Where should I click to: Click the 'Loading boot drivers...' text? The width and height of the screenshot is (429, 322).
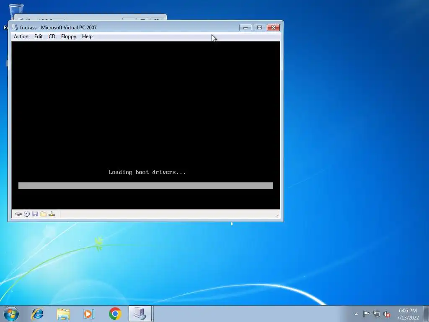coord(147,172)
